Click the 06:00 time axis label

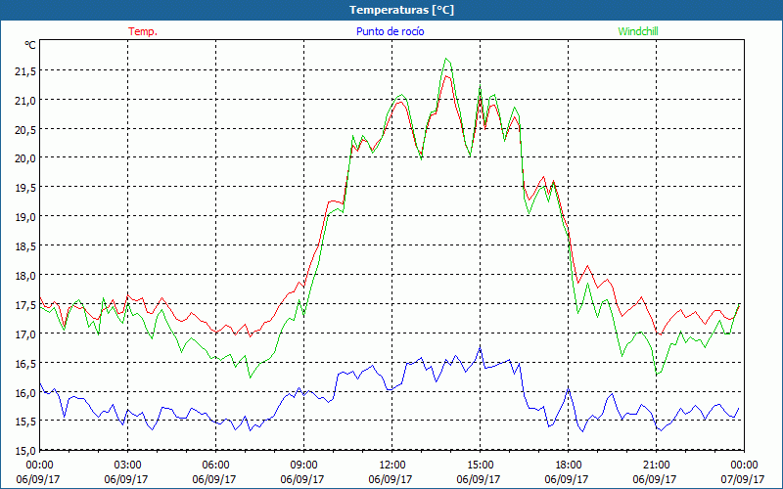(x=215, y=465)
